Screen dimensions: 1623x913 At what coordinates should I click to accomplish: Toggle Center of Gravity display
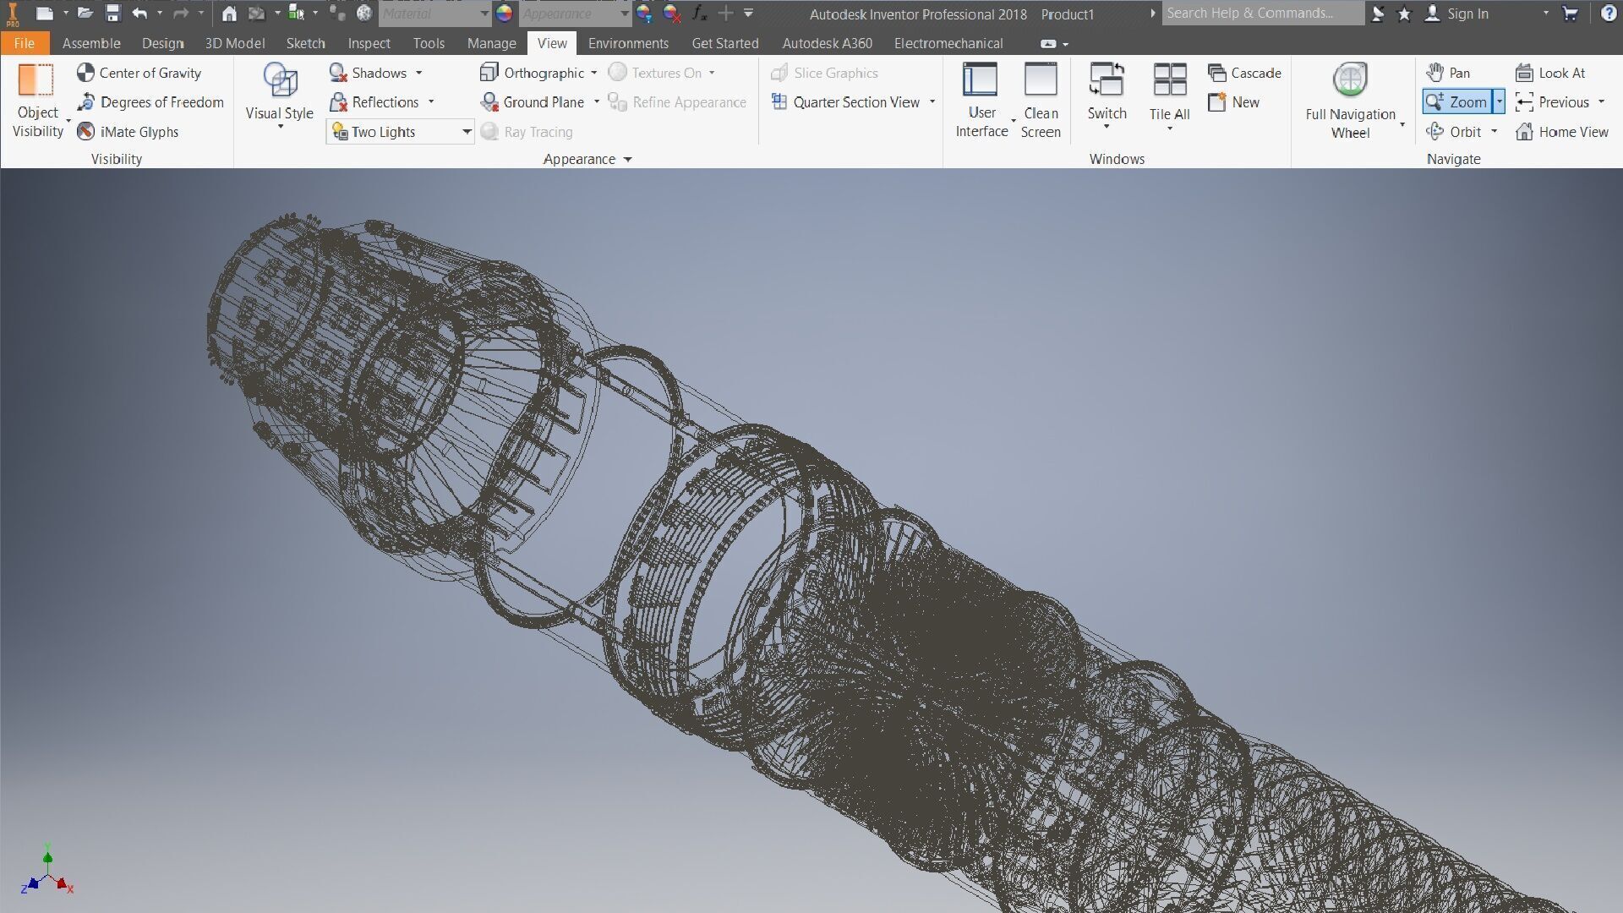139,73
